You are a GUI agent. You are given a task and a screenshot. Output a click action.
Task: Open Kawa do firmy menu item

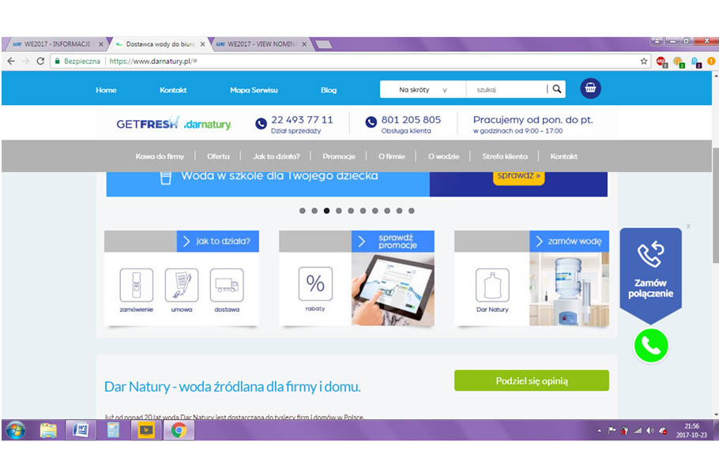[160, 156]
